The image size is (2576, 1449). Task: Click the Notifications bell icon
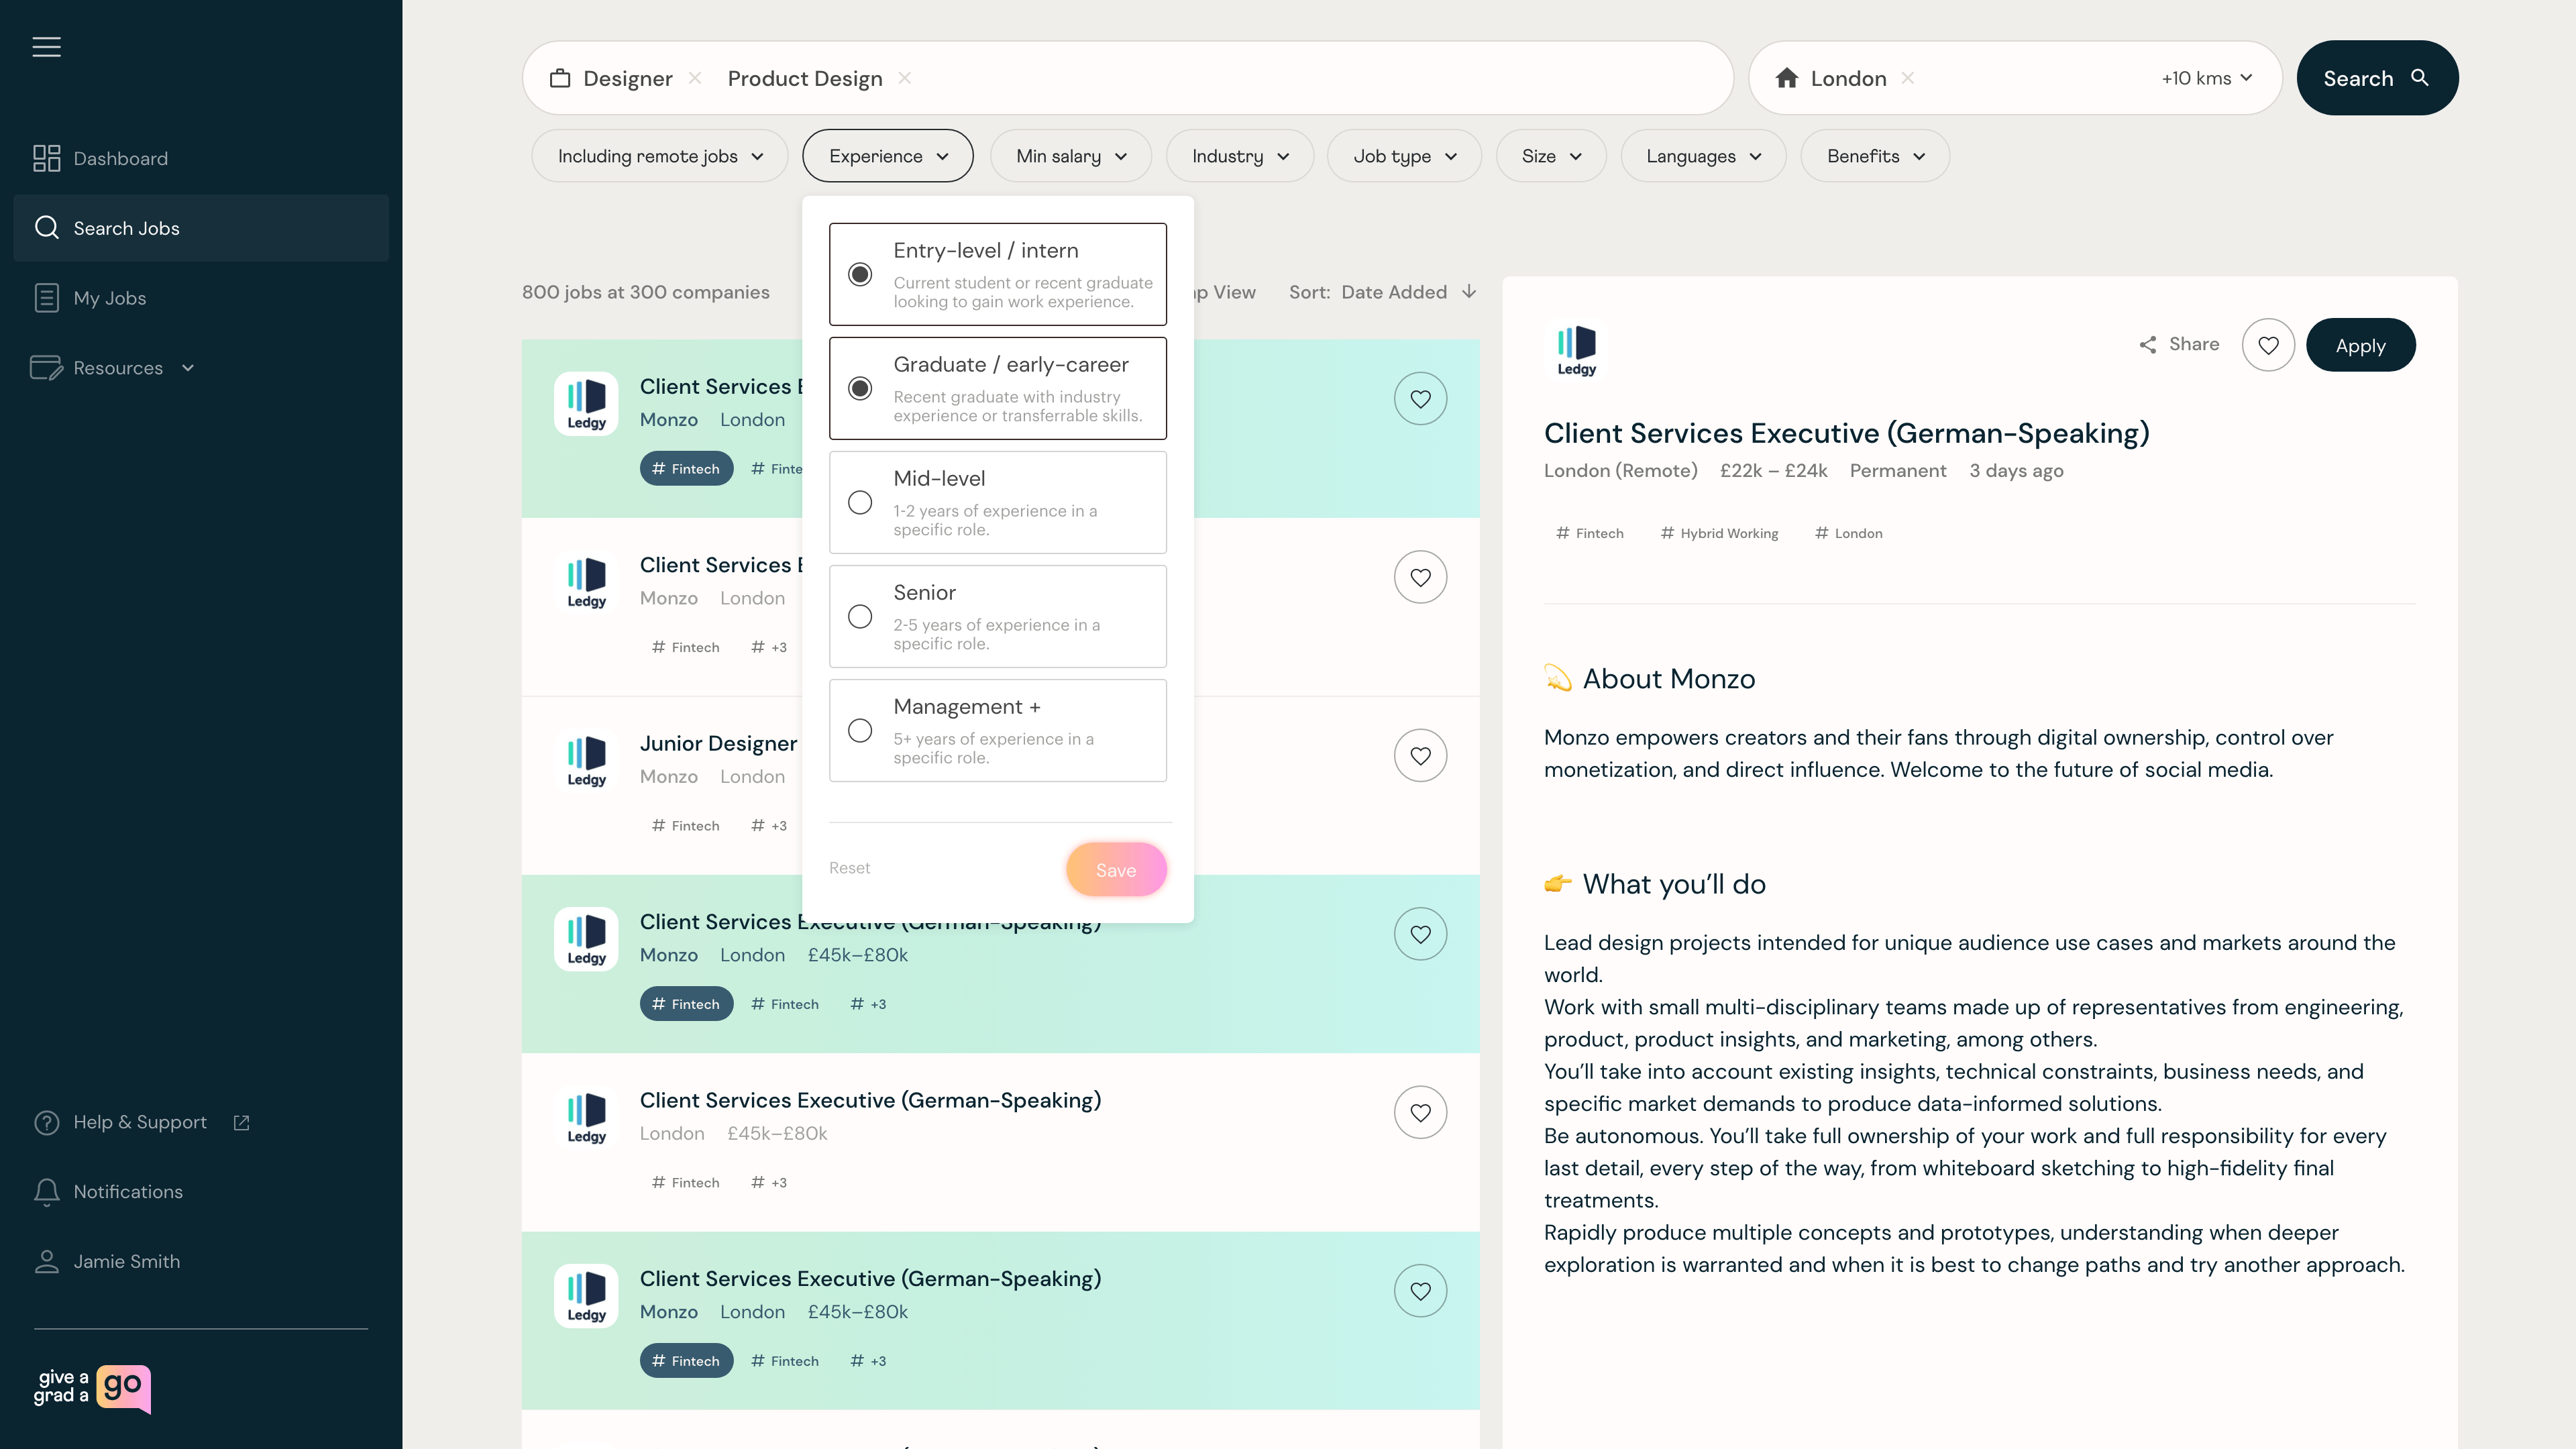[x=46, y=1192]
